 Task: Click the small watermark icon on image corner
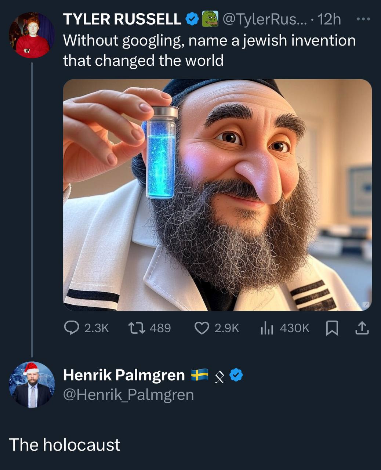pos(365,304)
